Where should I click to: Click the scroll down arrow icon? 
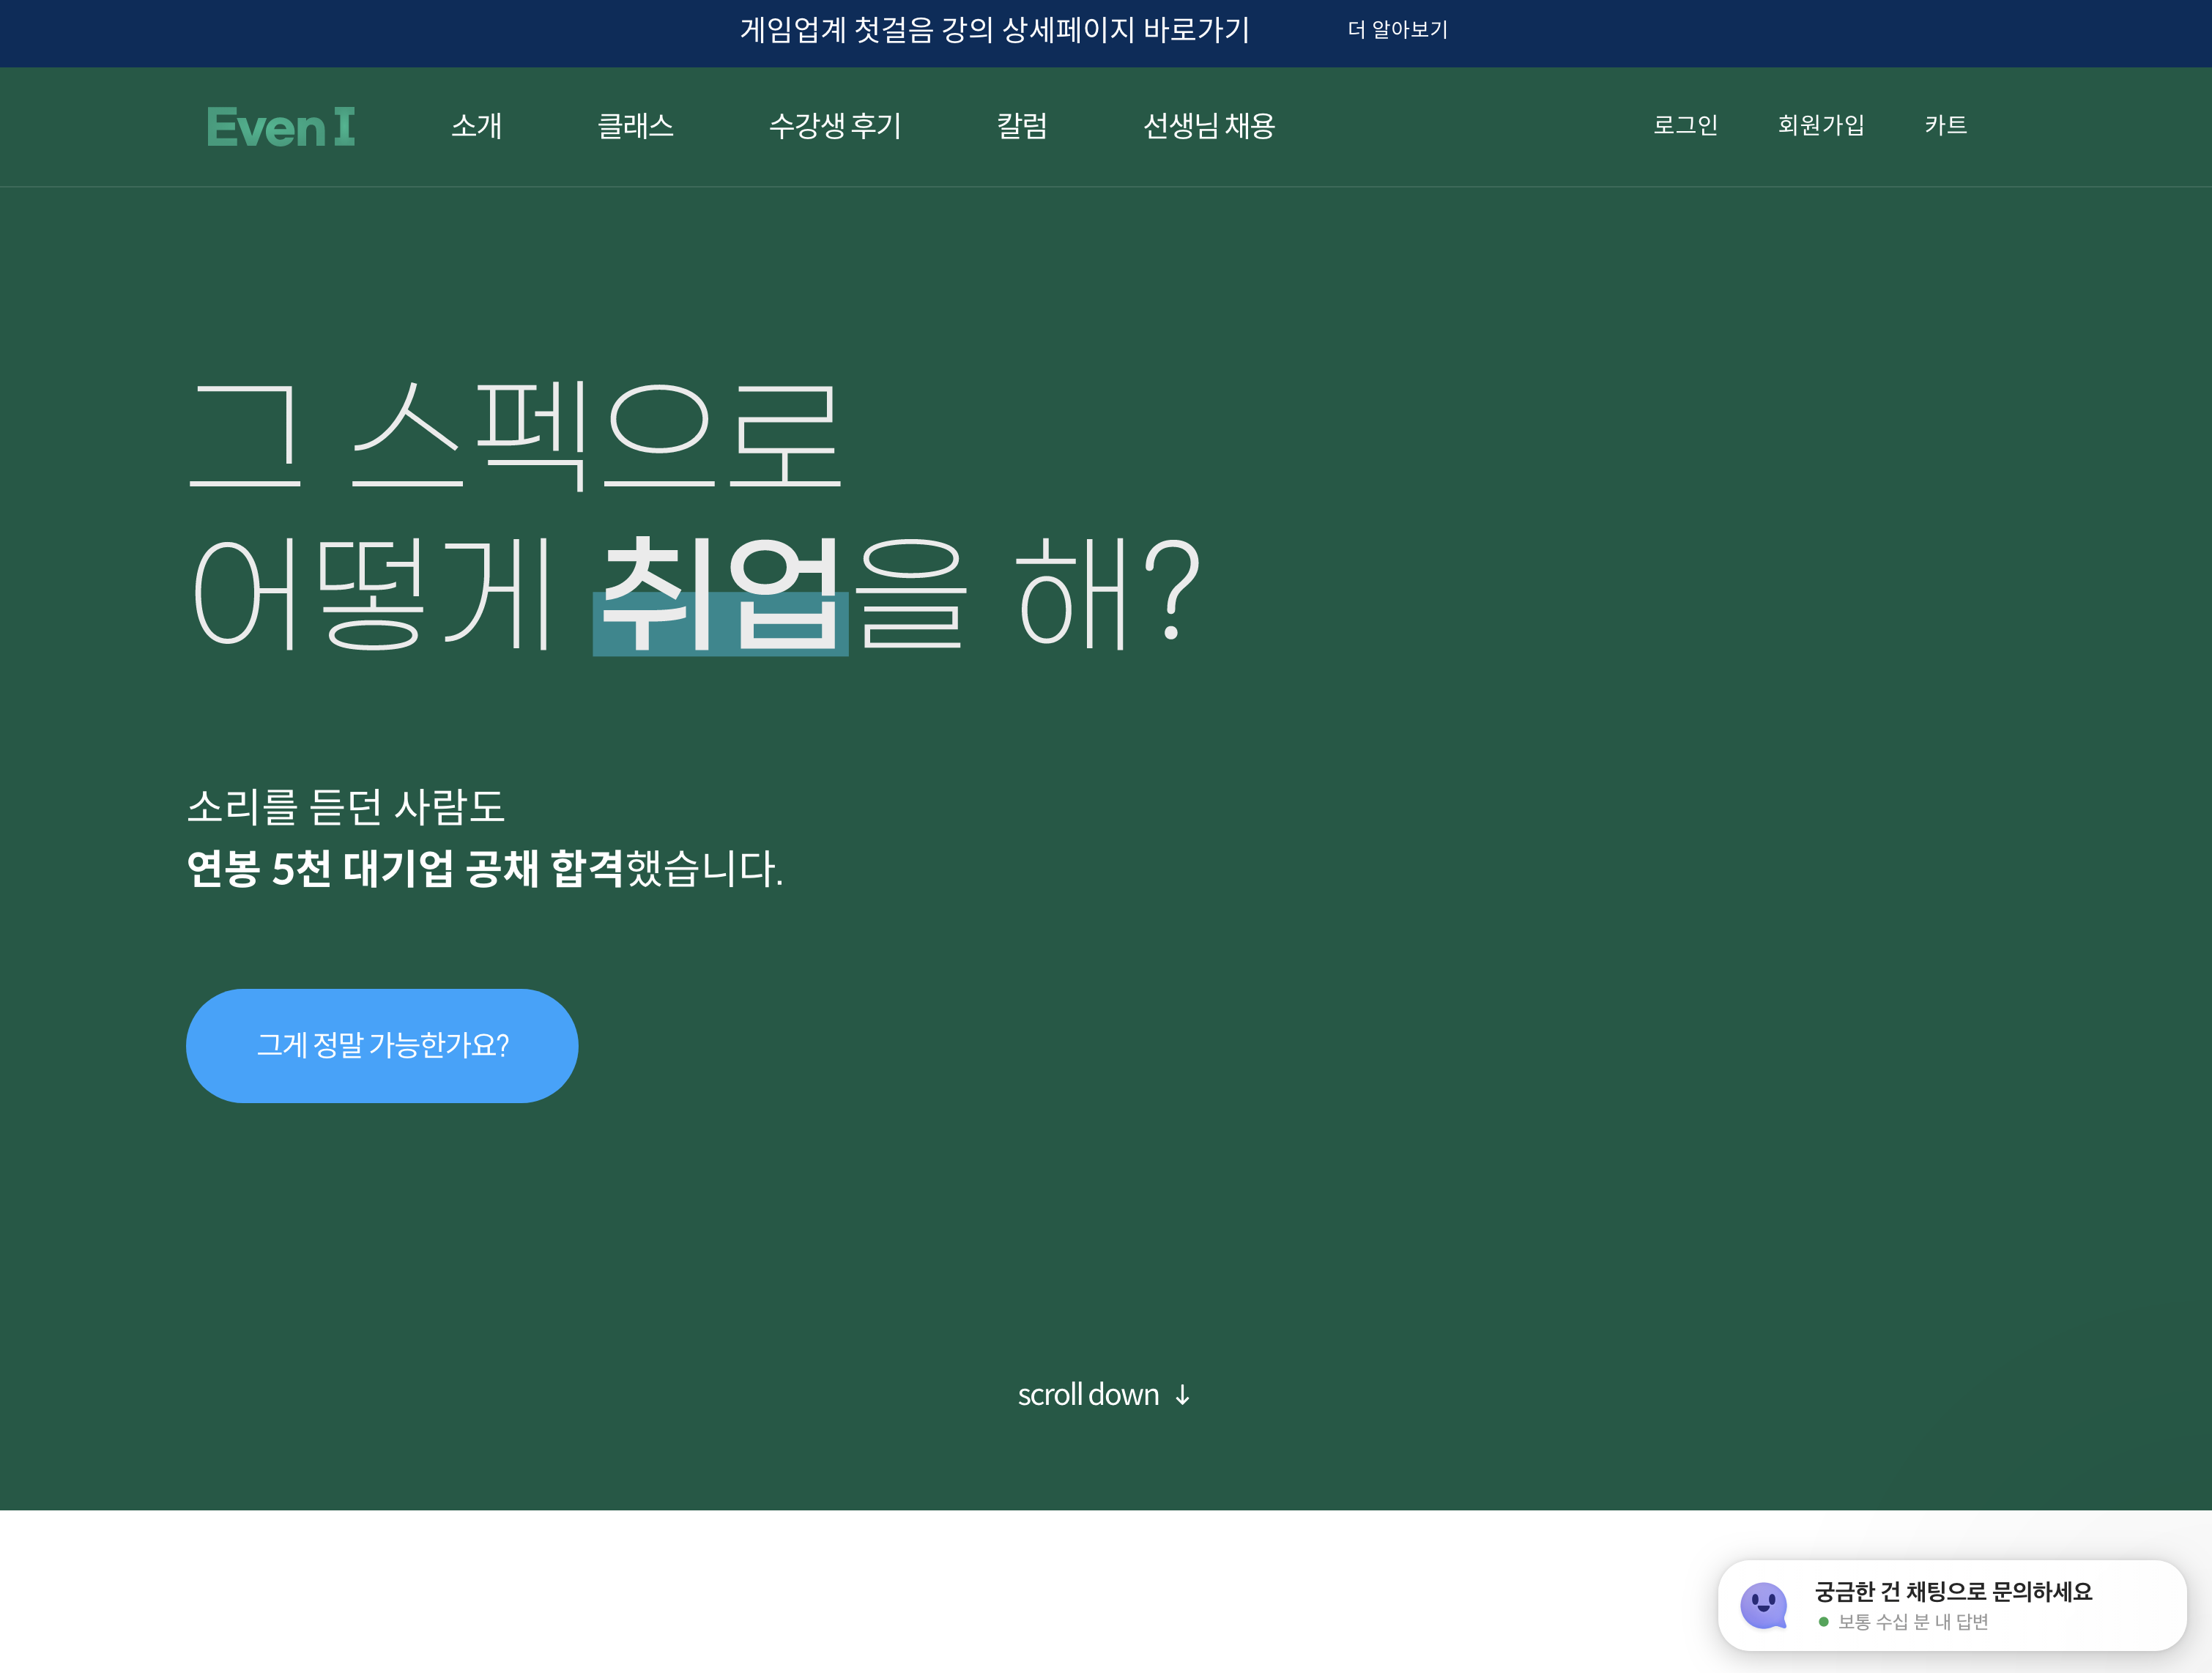(x=1183, y=1395)
